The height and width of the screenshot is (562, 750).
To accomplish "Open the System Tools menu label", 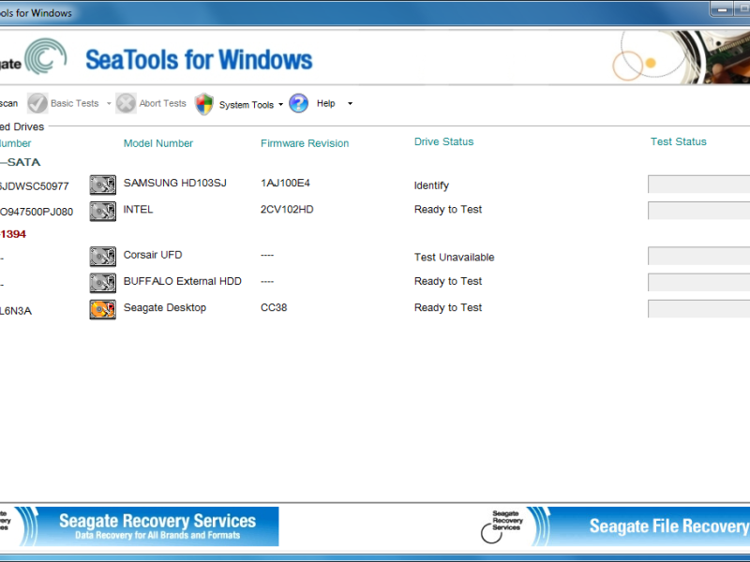I will [247, 105].
